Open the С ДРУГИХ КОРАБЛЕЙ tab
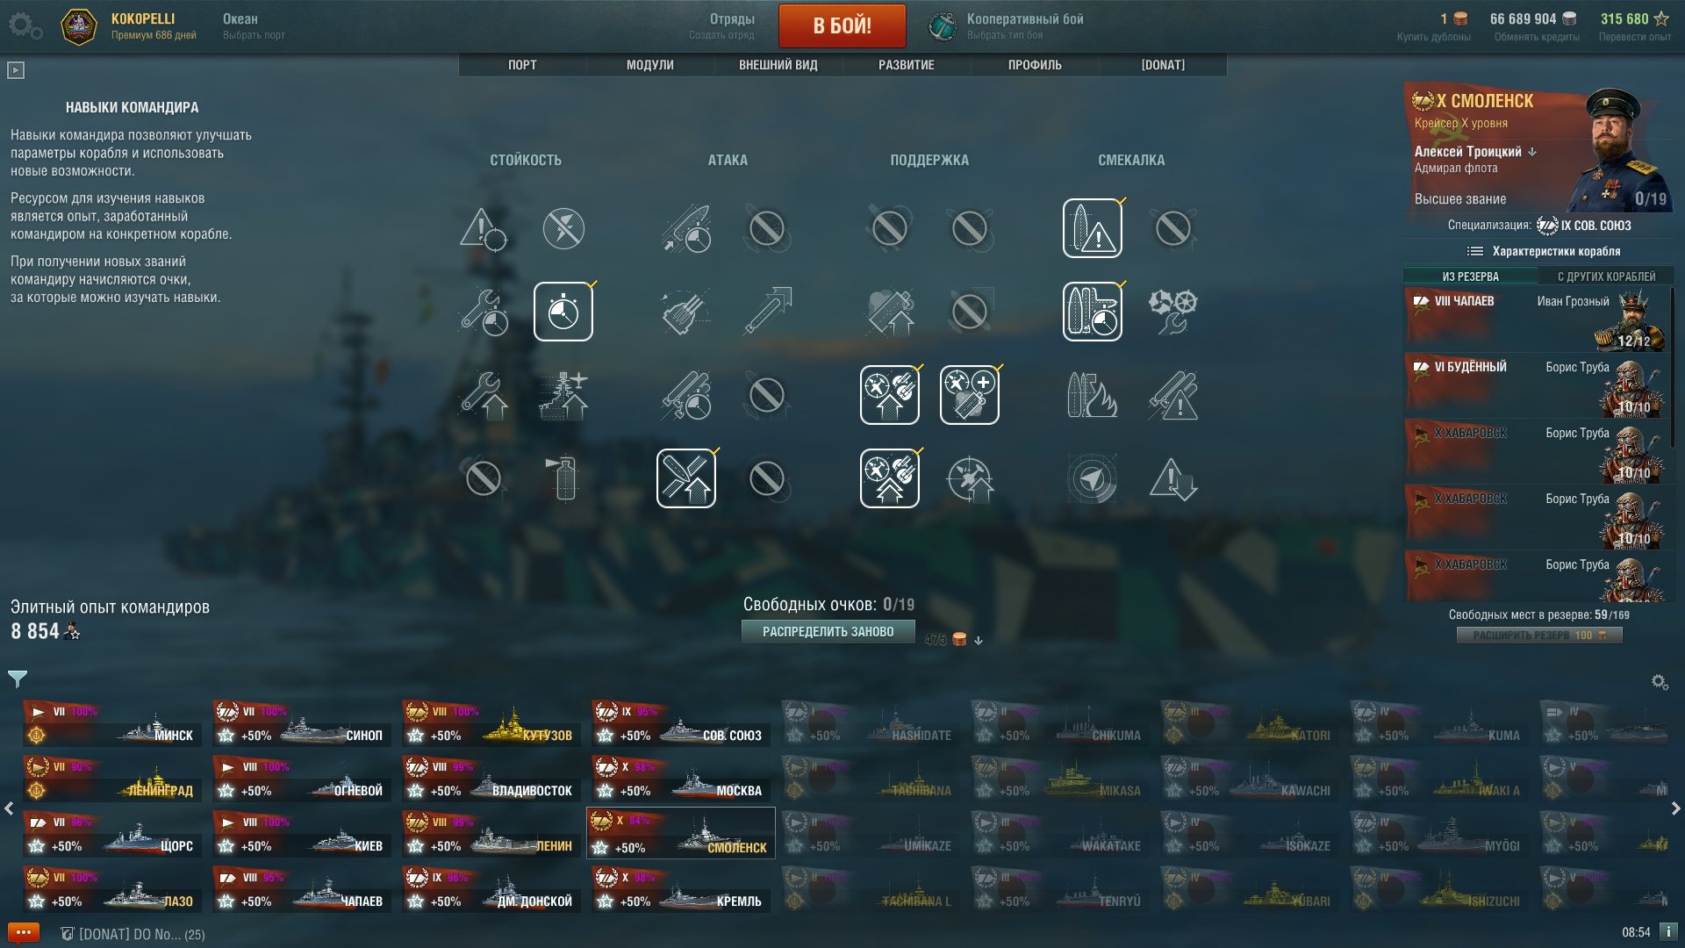The image size is (1685, 948). [x=1606, y=276]
